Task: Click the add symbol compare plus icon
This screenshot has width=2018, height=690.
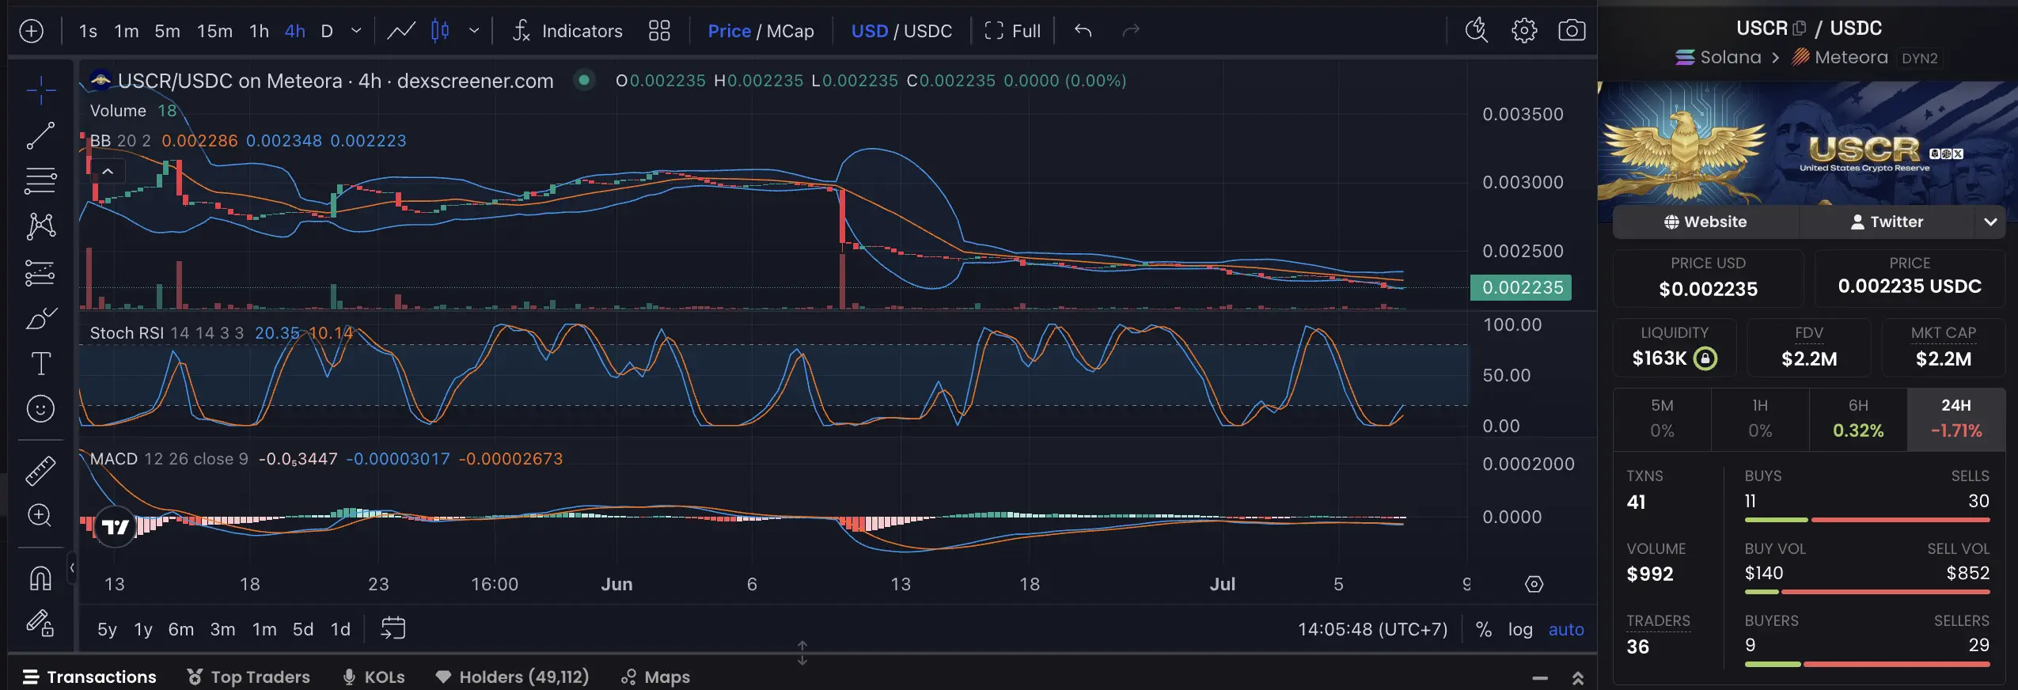Action: 31,31
